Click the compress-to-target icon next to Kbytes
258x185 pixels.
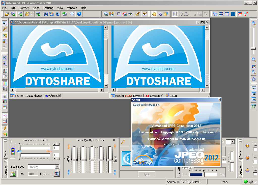tap(57, 174)
